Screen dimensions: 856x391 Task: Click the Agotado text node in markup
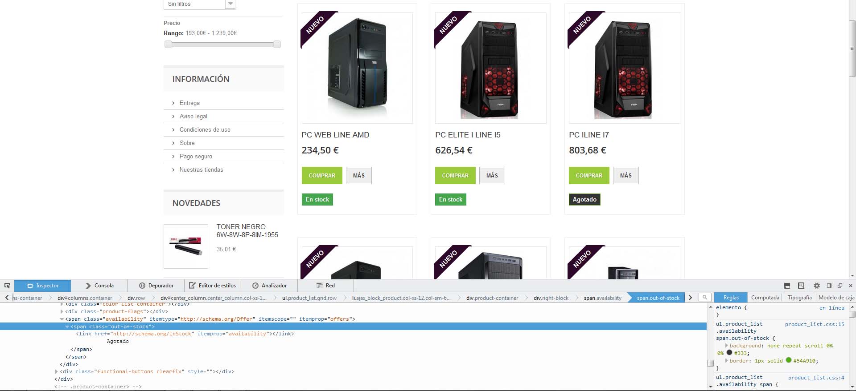118,341
